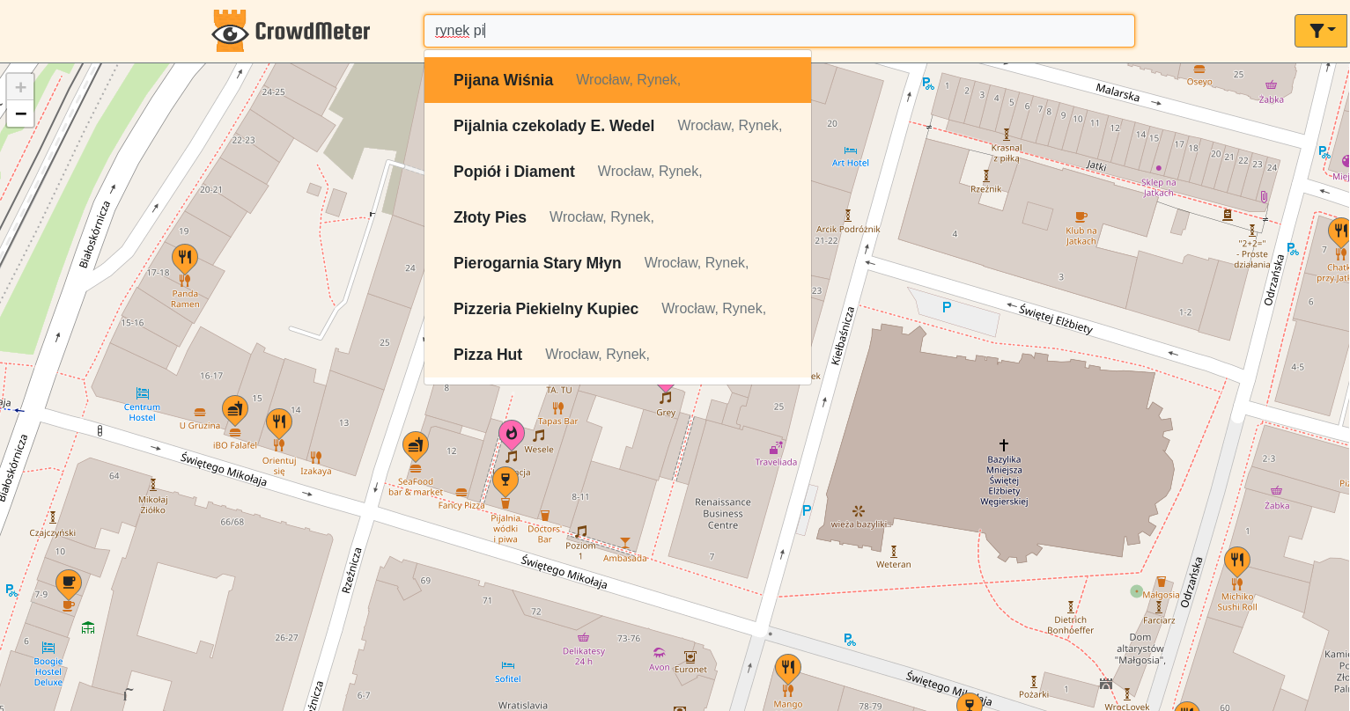Pick the Złoty Pies suggestion
Viewport: 1350px width, 711px height.
point(617,217)
